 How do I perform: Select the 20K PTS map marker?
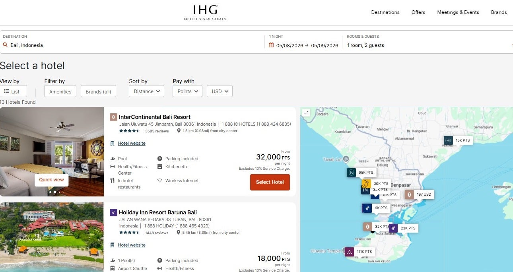pos(376,184)
